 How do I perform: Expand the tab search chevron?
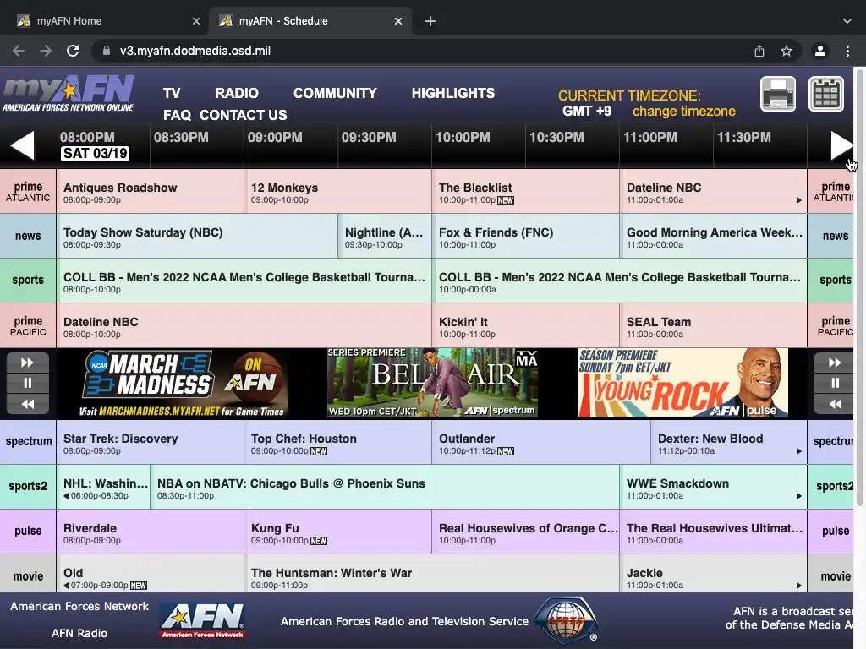click(x=847, y=21)
